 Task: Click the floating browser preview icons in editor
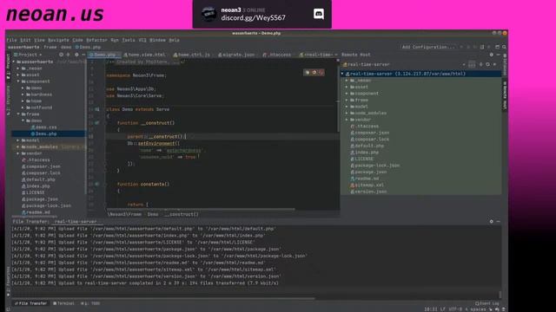click(314, 72)
